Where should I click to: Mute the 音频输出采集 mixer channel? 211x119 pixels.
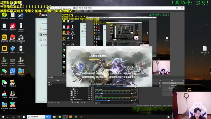pyautogui.click(x=132, y=100)
